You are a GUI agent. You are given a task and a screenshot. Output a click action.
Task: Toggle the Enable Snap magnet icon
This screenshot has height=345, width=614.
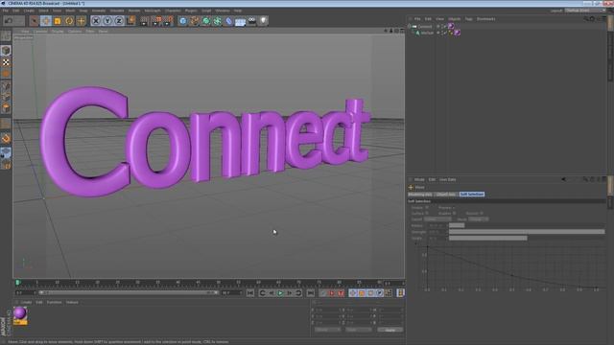[6, 138]
